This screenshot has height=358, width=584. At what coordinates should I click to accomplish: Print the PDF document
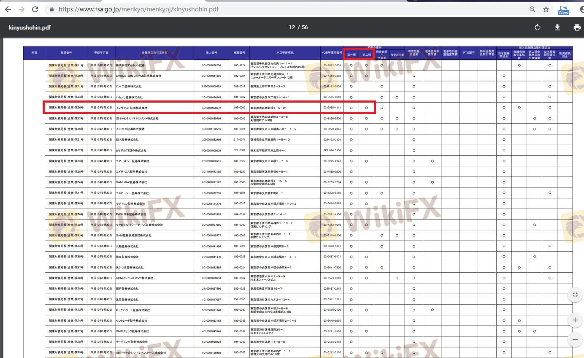click(x=577, y=27)
